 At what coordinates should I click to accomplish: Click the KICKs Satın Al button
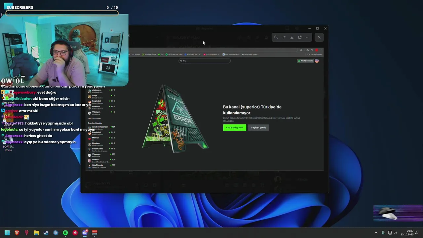point(305,61)
